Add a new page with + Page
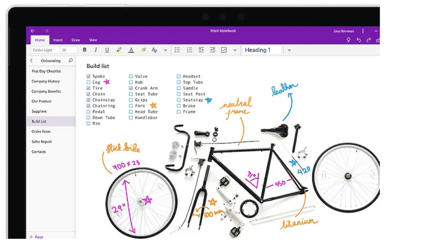The image size is (430, 242). (36, 237)
